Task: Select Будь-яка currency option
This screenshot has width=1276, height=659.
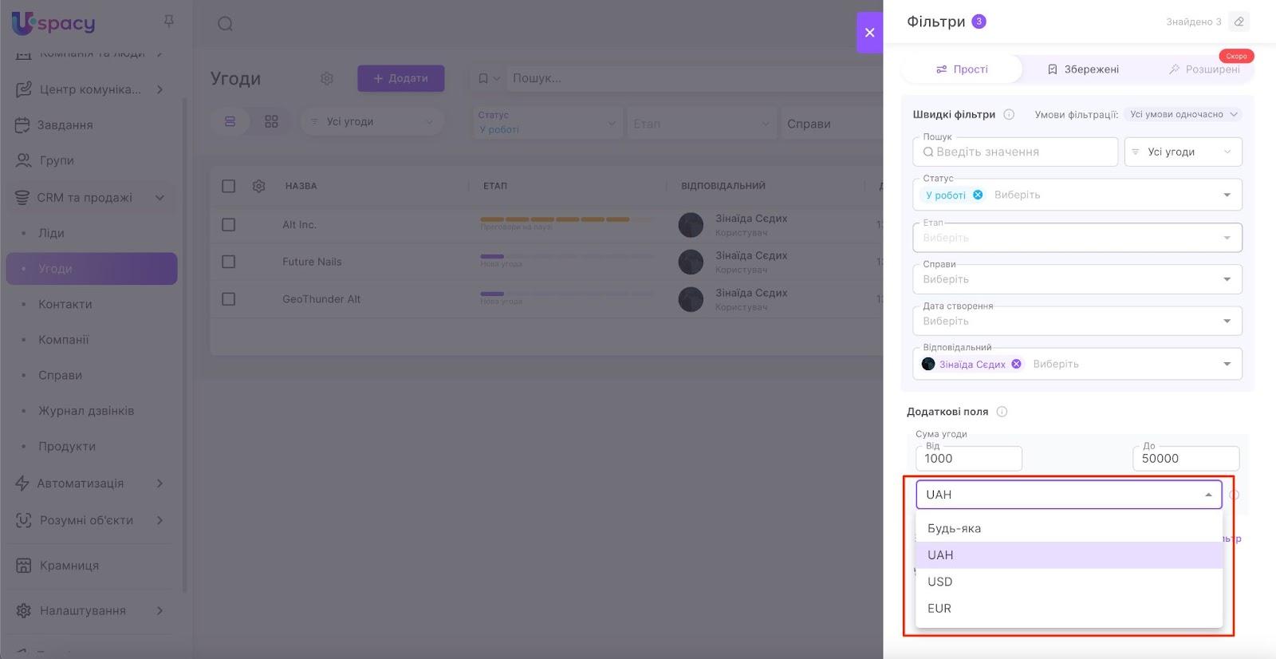Action: (1069, 528)
